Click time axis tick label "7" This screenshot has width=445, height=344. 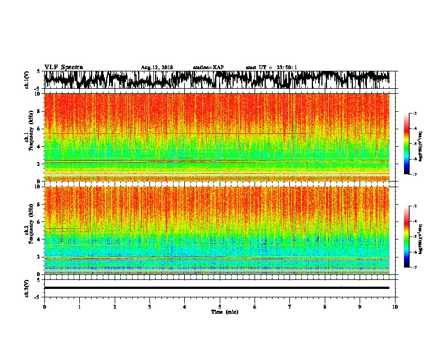(290, 307)
